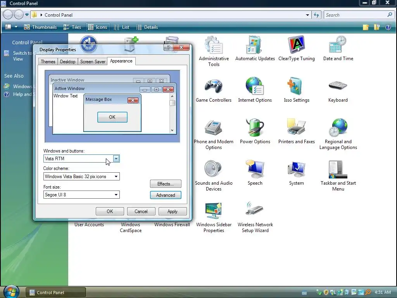The width and height of the screenshot is (397, 298).
Task: Select the User Accounts label
Action: pyautogui.click(x=89, y=225)
